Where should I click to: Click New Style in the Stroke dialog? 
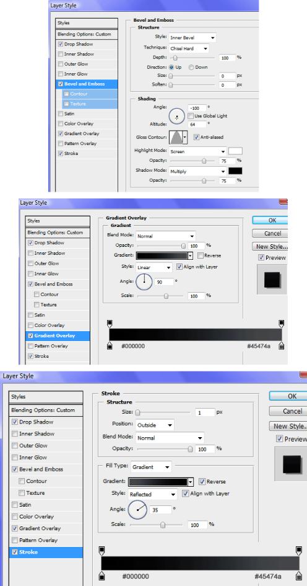pyautogui.click(x=288, y=426)
